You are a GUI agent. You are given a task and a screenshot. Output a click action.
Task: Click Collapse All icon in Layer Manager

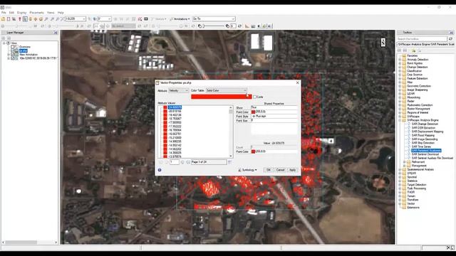click(9, 38)
